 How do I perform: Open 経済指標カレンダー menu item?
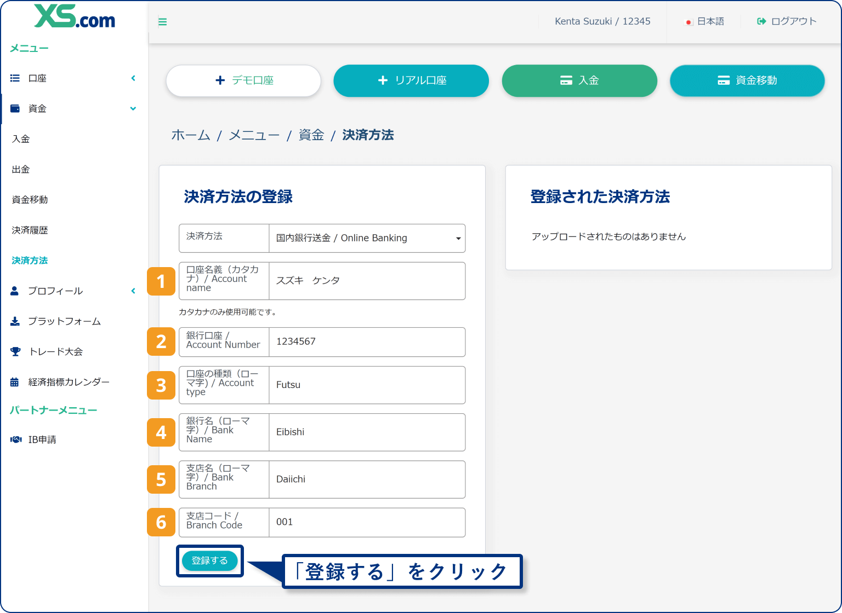coord(69,382)
